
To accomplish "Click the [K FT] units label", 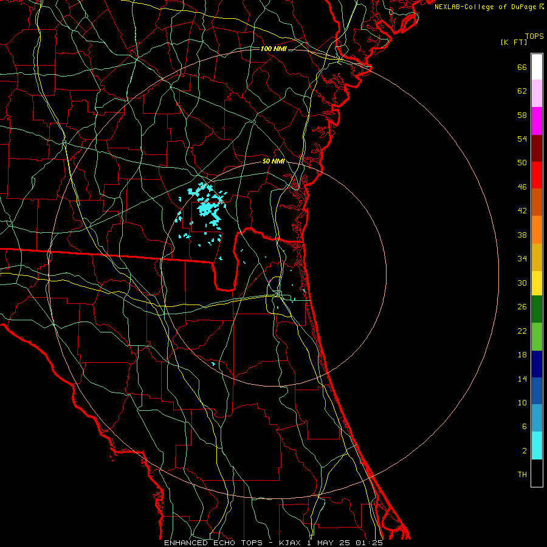I will click(x=514, y=42).
